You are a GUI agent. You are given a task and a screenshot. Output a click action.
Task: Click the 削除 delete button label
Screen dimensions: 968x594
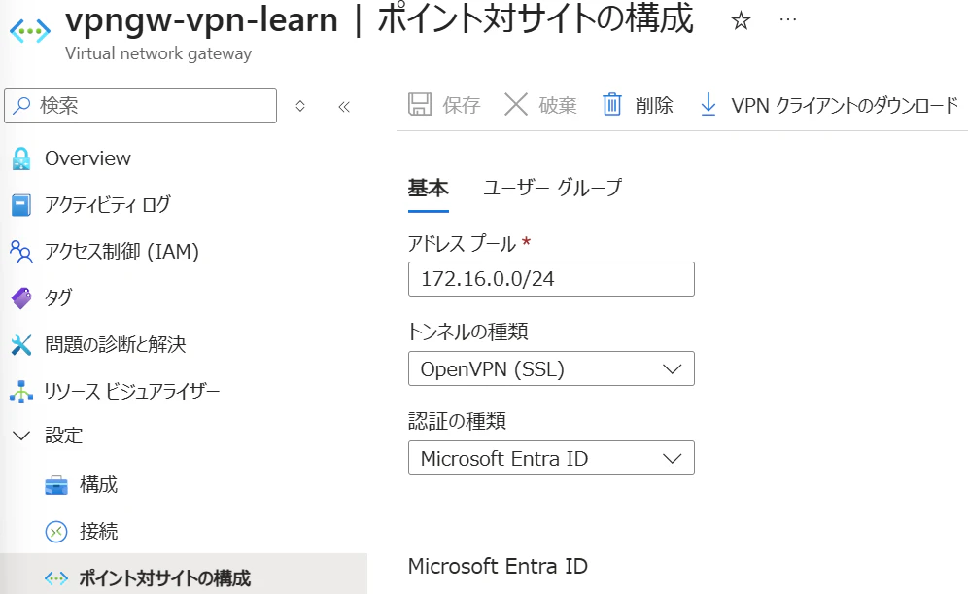coord(654,105)
